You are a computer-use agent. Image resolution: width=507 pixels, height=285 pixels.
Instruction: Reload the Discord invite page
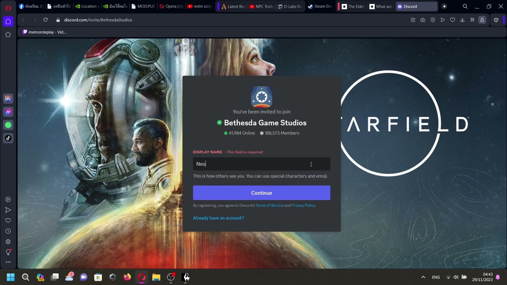coord(46,20)
